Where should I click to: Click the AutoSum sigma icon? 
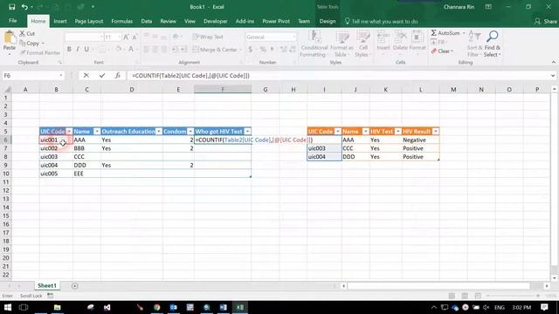tap(433, 33)
